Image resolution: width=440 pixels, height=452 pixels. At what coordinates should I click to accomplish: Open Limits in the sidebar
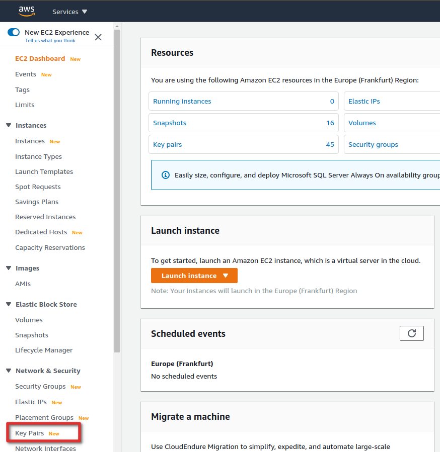[25, 105]
